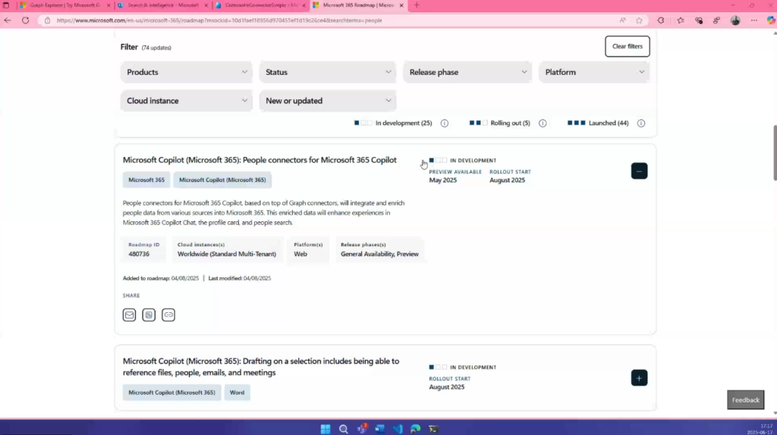The image size is (777, 435).
Task: Open the New or updated dropdown
Action: coord(328,101)
